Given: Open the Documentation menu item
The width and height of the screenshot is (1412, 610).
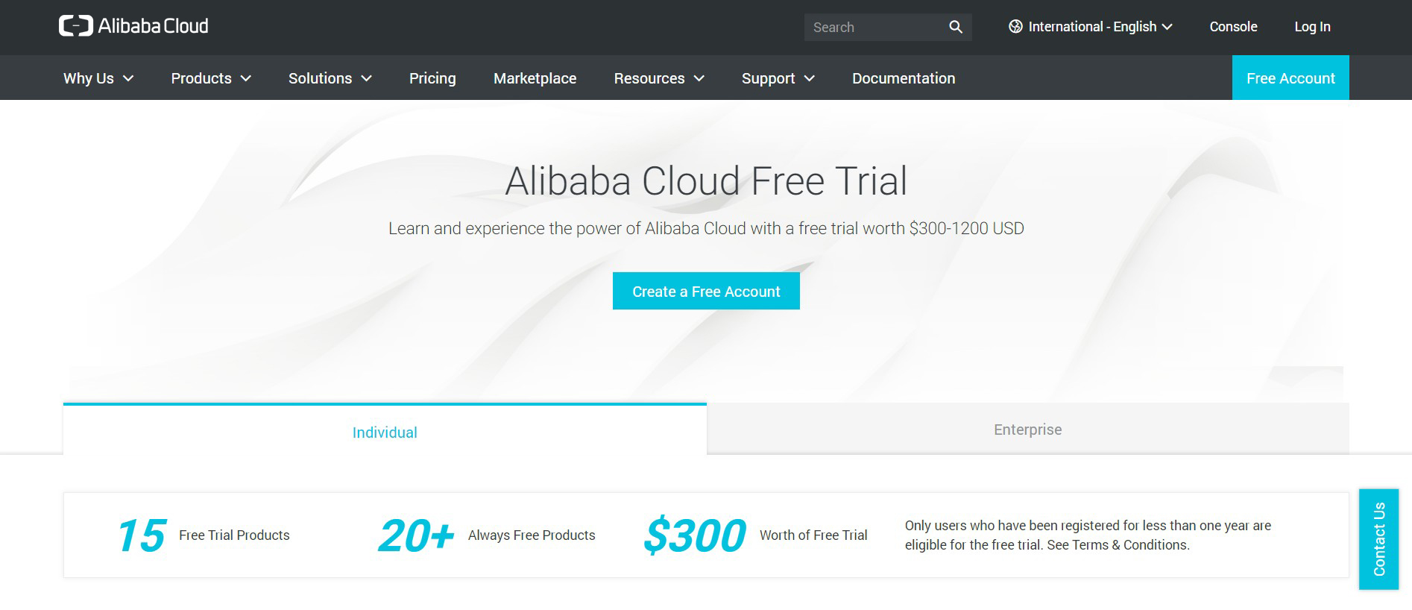Looking at the screenshot, I should pos(904,78).
